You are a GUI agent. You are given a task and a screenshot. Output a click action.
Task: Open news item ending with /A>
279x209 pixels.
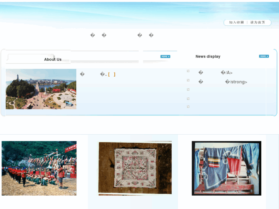215,72
